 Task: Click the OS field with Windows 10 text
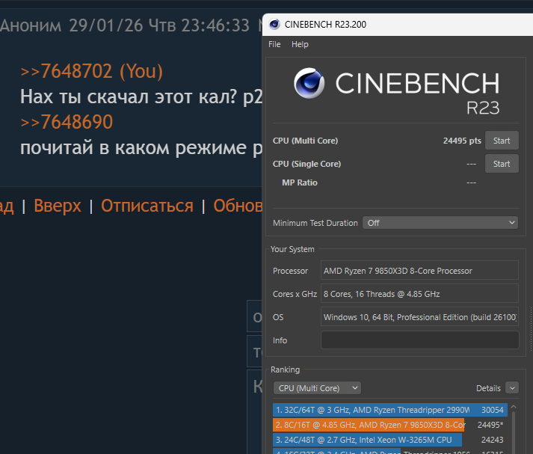point(419,317)
